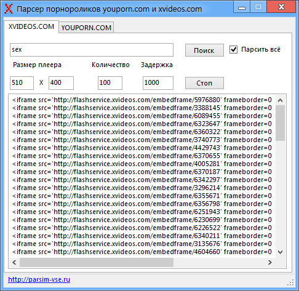Click the Количество field showing 100
The width and height of the screenshot is (299, 291).
click(x=110, y=83)
